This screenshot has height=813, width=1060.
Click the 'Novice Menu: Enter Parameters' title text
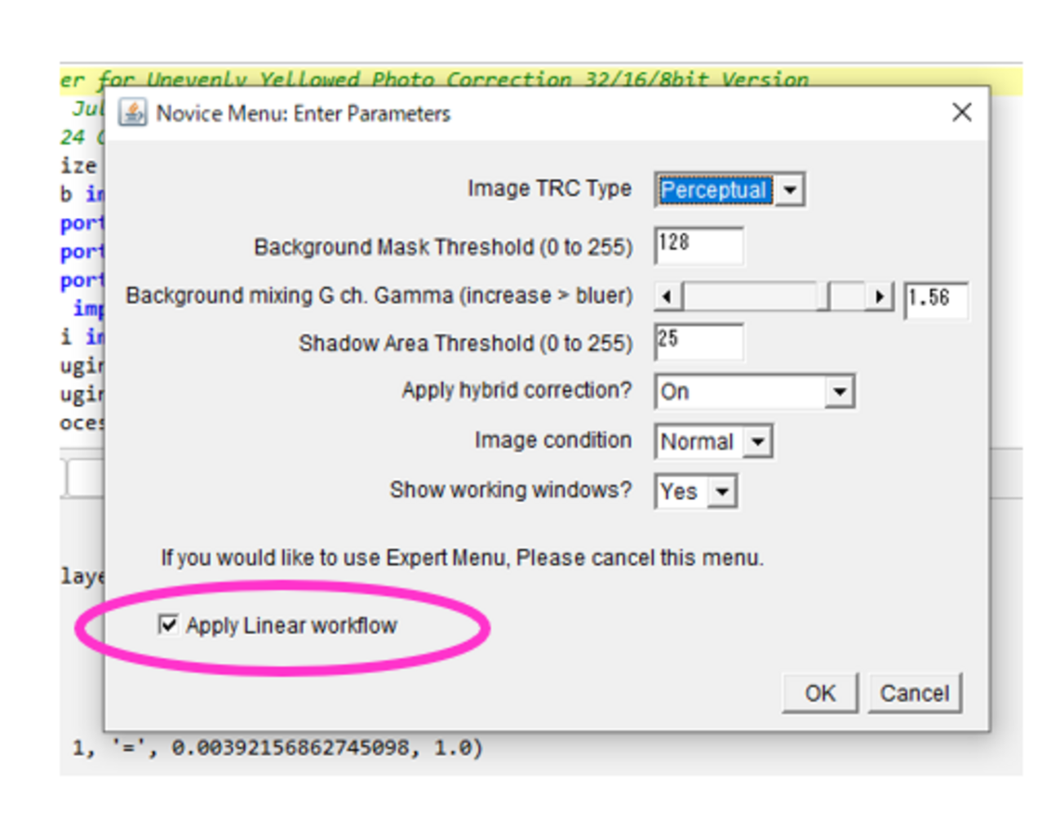(x=303, y=113)
